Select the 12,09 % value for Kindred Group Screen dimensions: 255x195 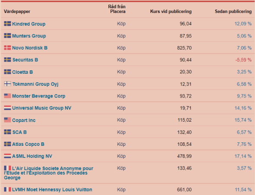243,24
